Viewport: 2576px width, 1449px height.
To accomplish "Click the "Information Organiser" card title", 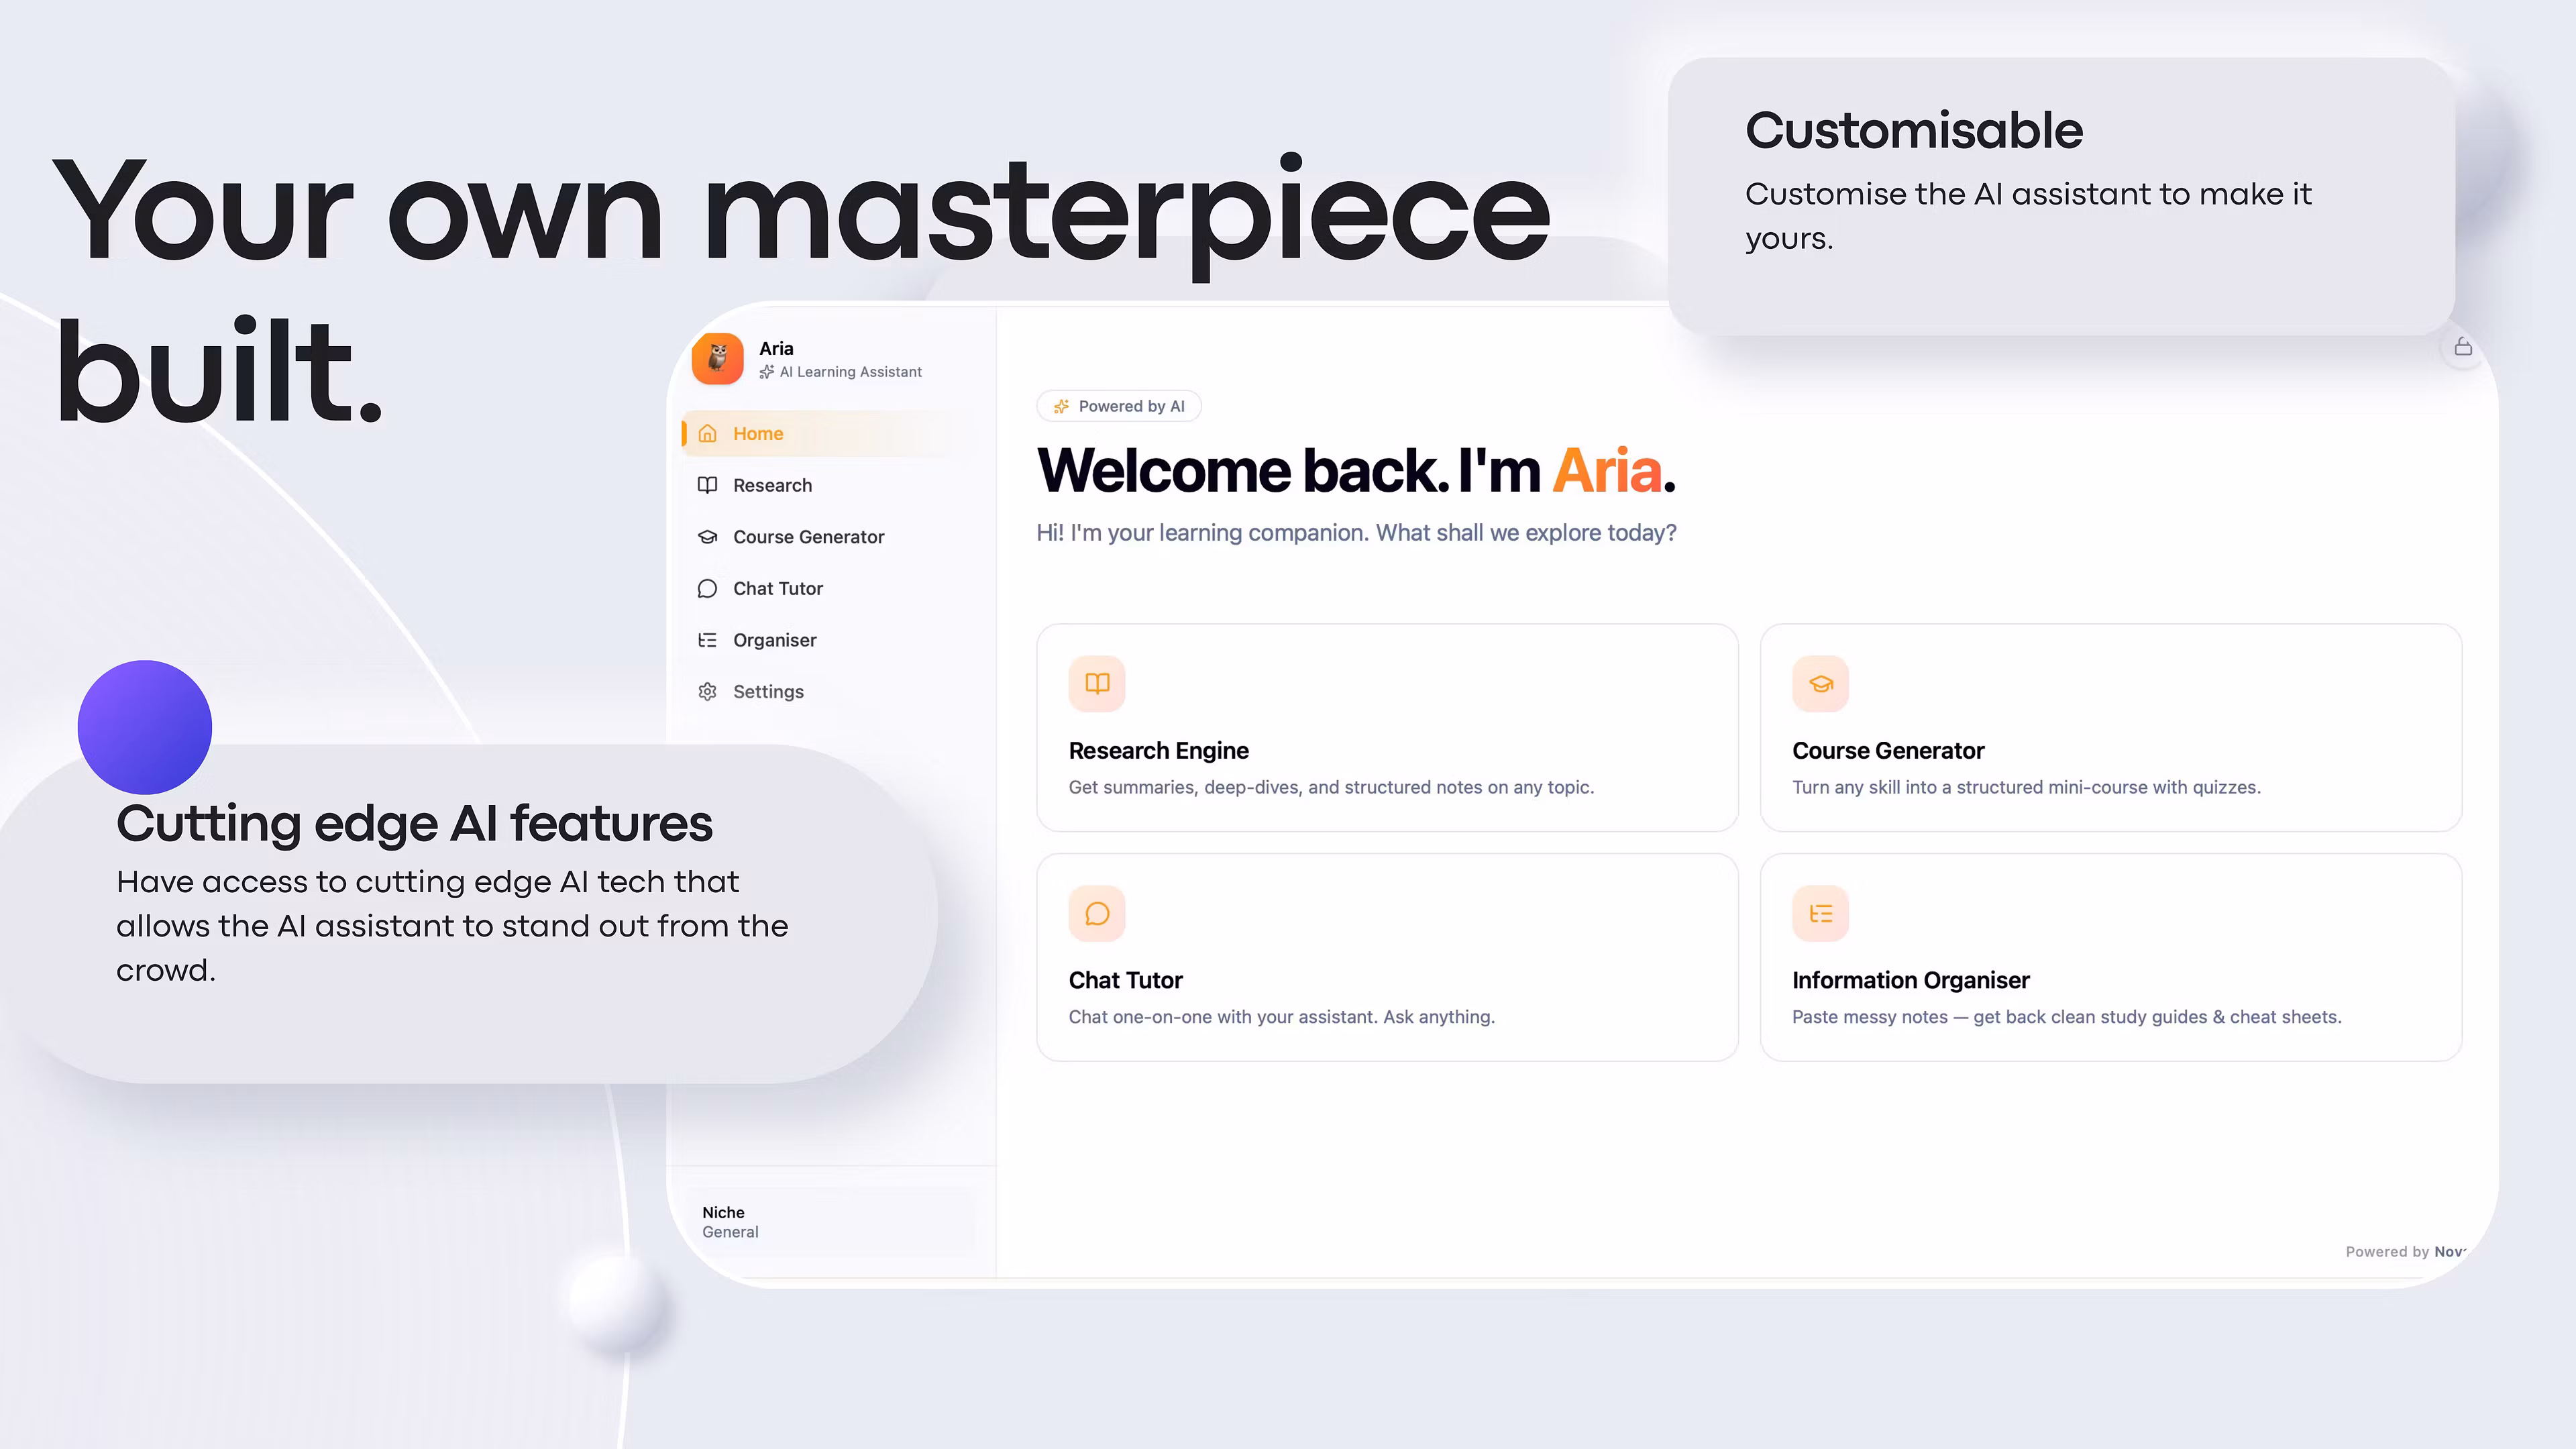I will tap(1911, 981).
